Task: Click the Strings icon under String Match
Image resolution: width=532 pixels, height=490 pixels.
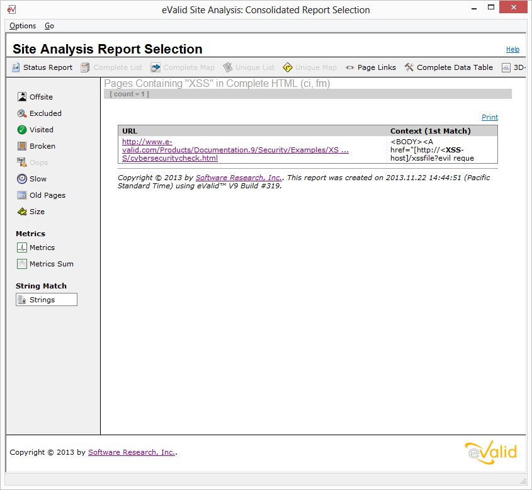Action: (x=22, y=300)
